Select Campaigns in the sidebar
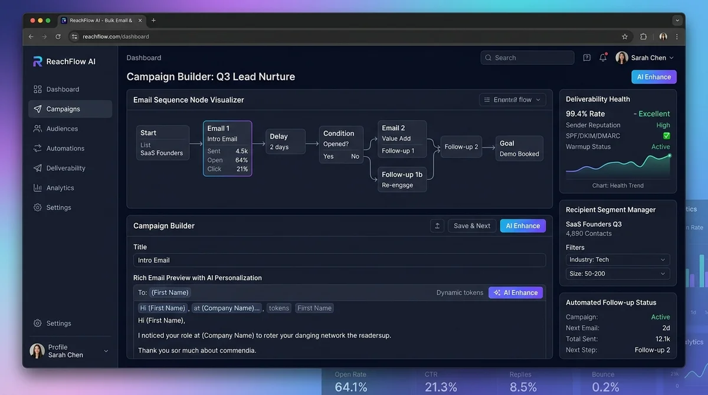This screenshot has width=708, height=395. click(x=70, y=109)
